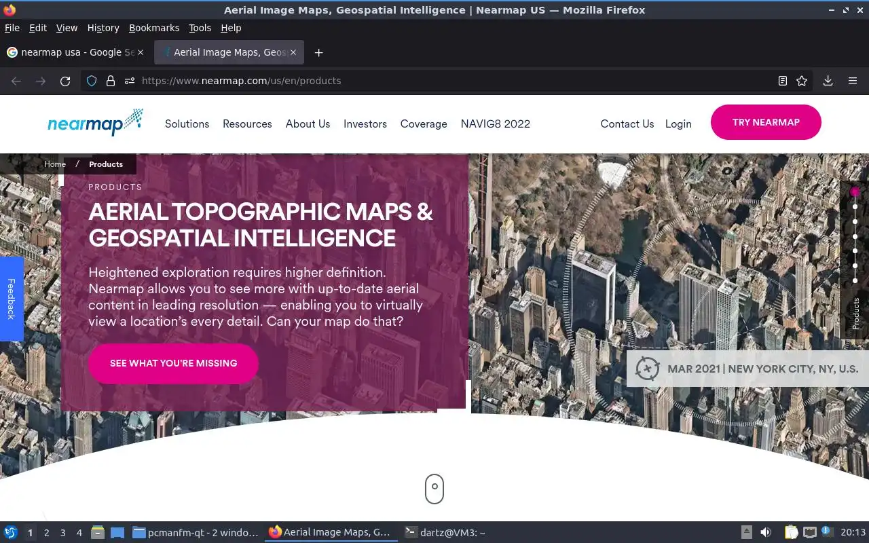Viewport: 869px width, 543px height.
Task: Open the About Us navigation menu
Action: click(x=308, y=124)
